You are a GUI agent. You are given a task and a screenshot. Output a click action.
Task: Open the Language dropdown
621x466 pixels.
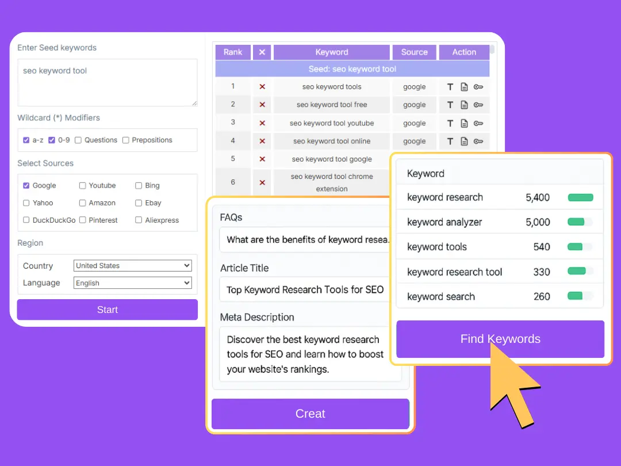[132, 283]
